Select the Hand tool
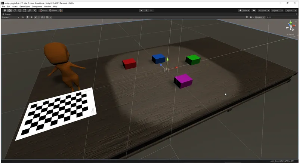299x163 pixels. 4,10
